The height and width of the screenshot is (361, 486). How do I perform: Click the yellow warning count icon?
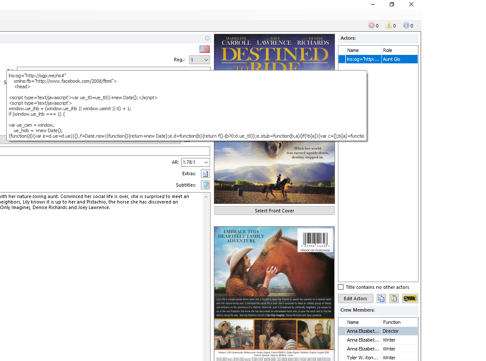(x=389, y=25)
